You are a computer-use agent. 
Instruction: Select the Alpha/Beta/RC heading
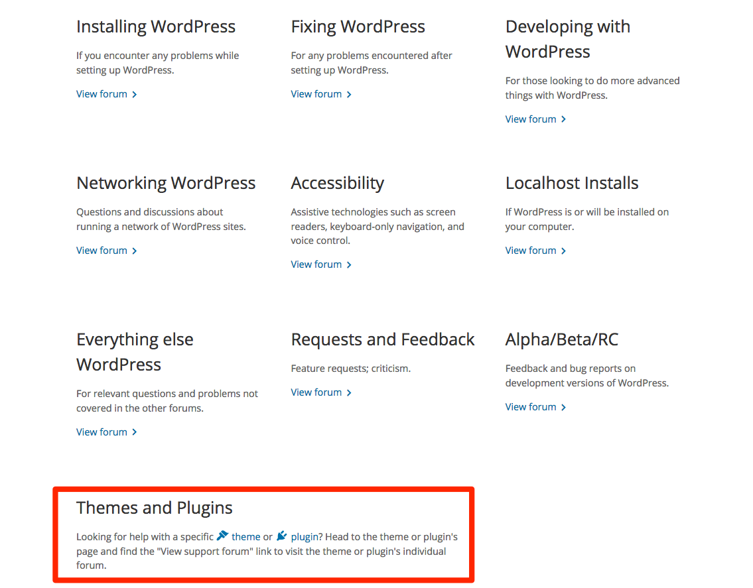point(562,340)
